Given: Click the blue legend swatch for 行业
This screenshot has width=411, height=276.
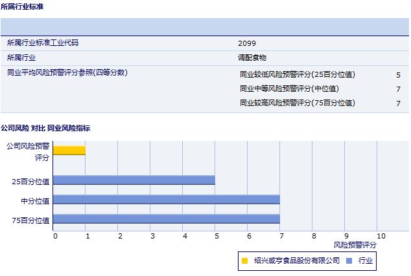Looking at the screenshot, I should (349, 260).
